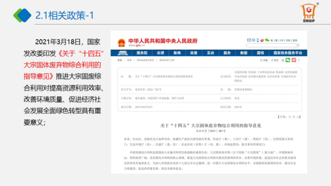This screenshot has height=186, width=331.
Task: Open the 政策 navigation menu item
Action: pos(194,53)
